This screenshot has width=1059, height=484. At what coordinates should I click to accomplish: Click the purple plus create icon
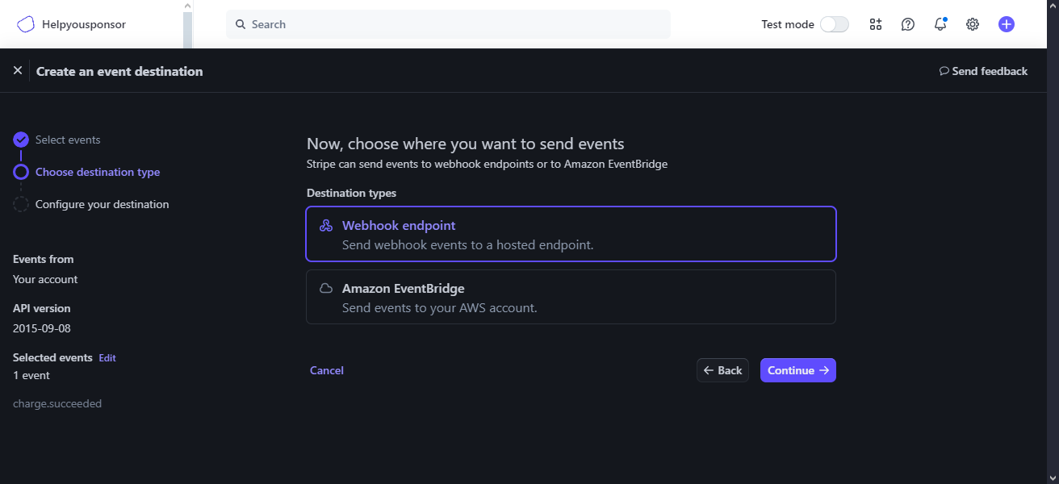click(1007, 24)
